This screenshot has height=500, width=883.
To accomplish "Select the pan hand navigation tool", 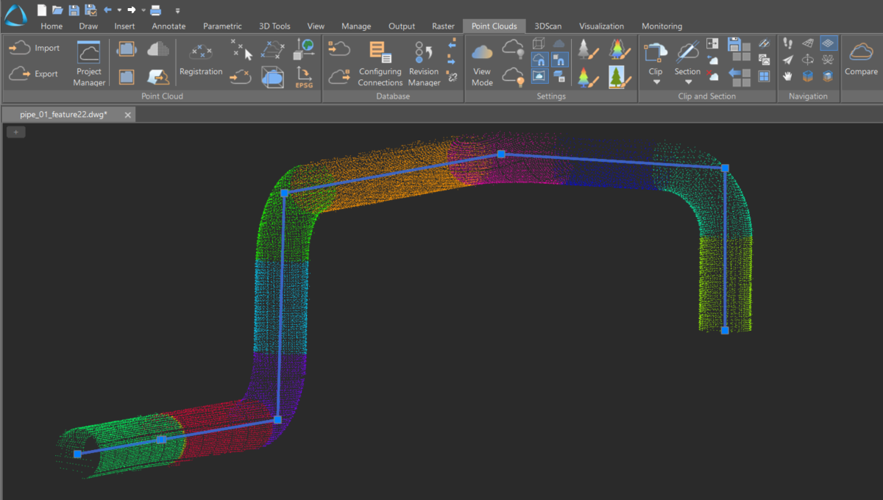I will [788, 76].
